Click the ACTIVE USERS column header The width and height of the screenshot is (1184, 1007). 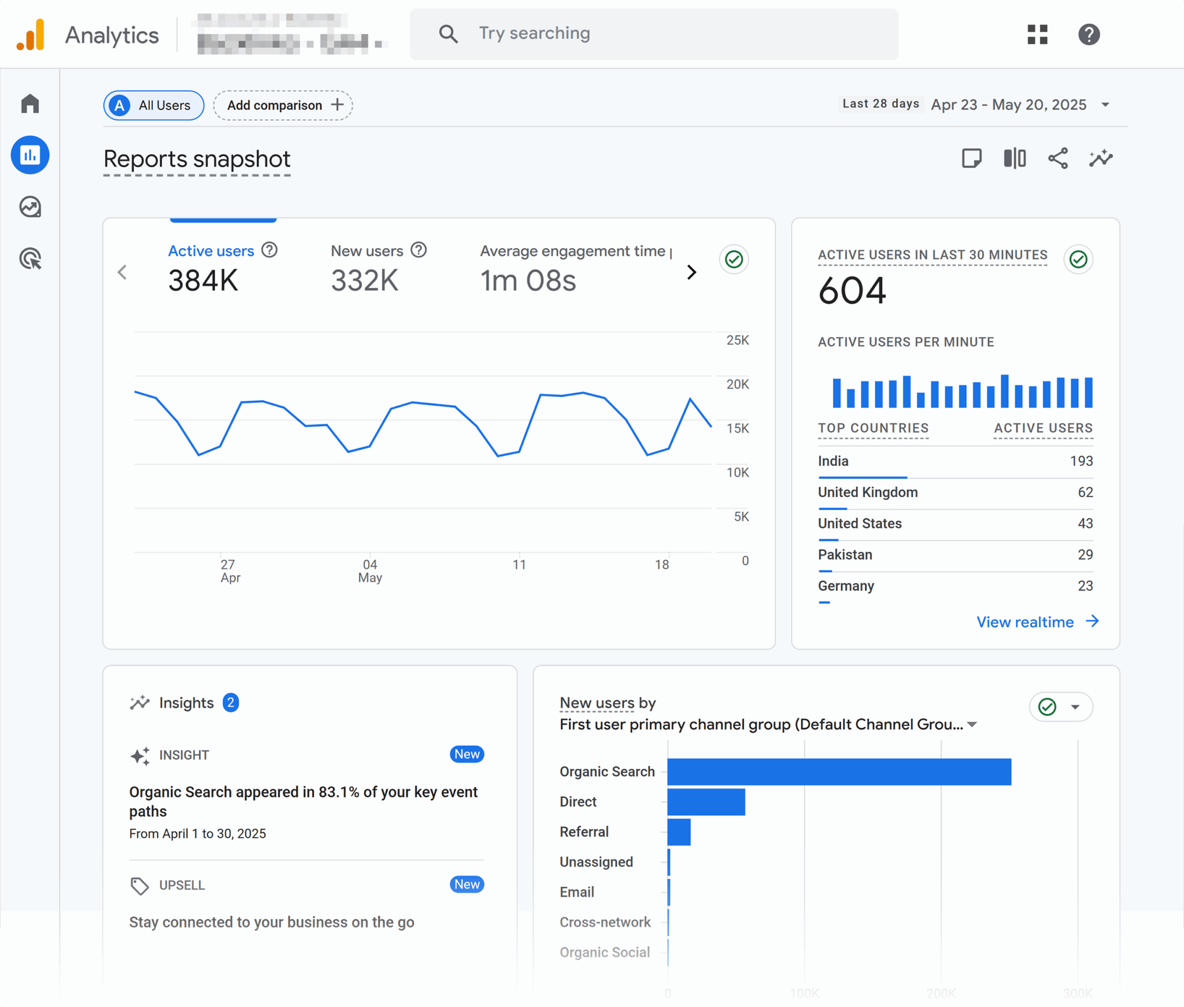coord(1043,428)
